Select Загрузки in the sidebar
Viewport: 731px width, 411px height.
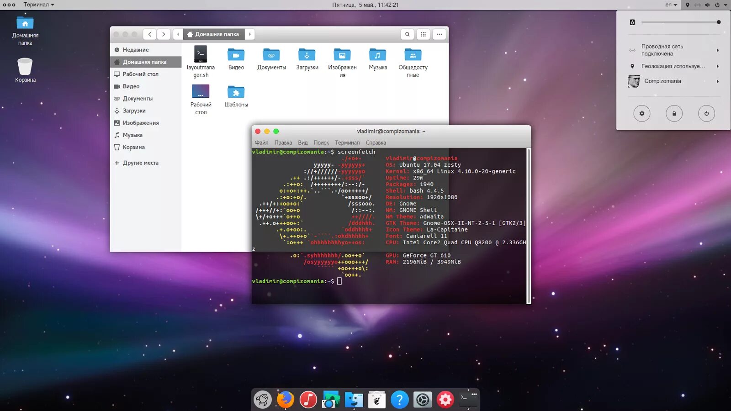(x=146, y=111)
